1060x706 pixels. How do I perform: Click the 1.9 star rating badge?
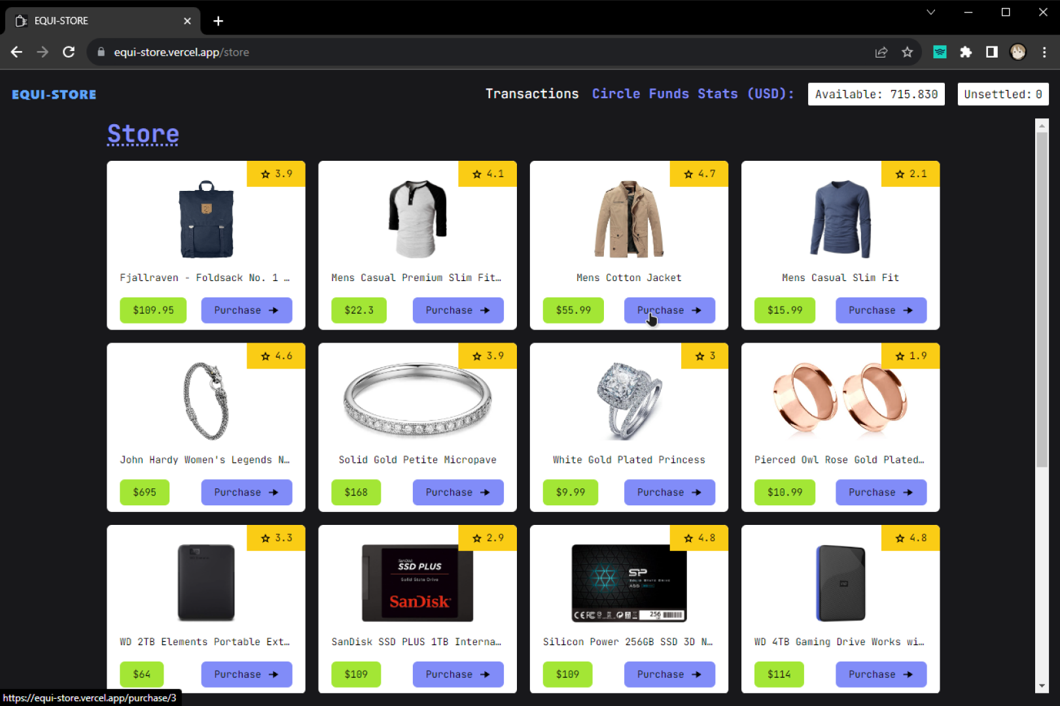click(x=910, y=356)
